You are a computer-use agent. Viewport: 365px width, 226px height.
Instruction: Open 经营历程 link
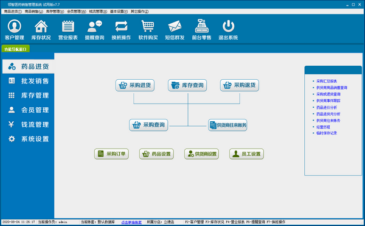(323, 127)
